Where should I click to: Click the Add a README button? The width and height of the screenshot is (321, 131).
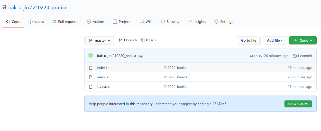pos(298,104)
